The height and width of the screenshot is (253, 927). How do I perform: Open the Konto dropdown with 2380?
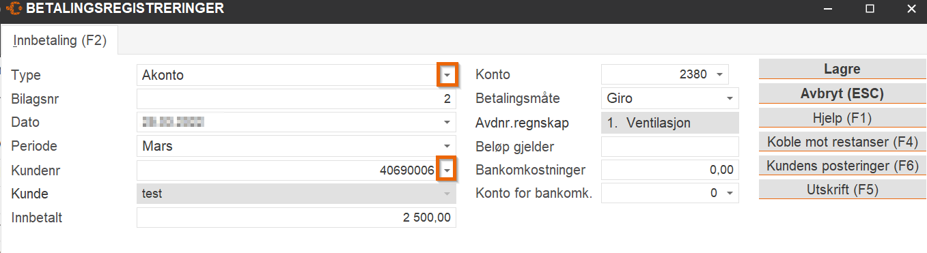719,74
